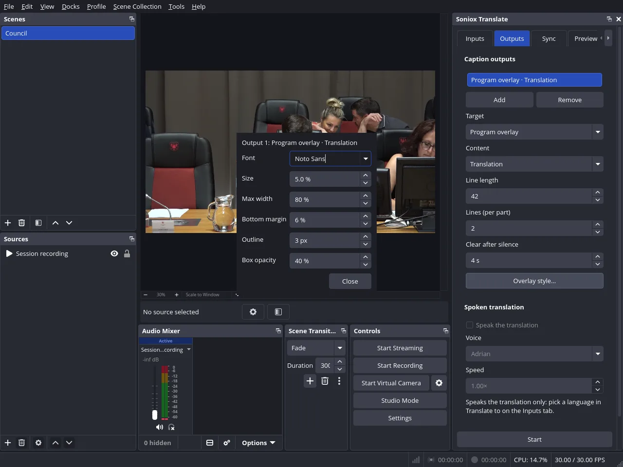Open the Scene Collection menu
This screenshot has width=623, height=467.
137,6
